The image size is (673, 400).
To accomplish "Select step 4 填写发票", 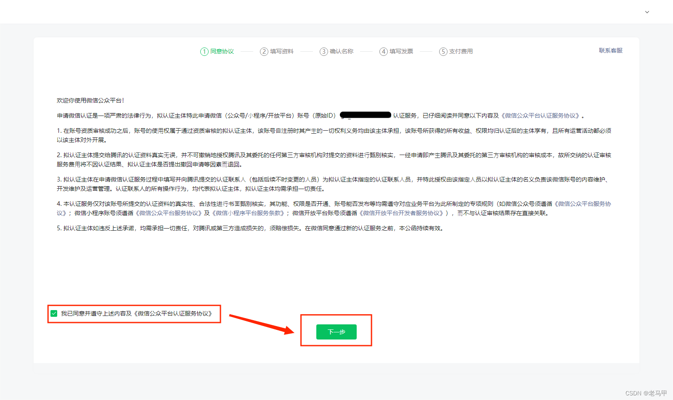I will point(396,51).
